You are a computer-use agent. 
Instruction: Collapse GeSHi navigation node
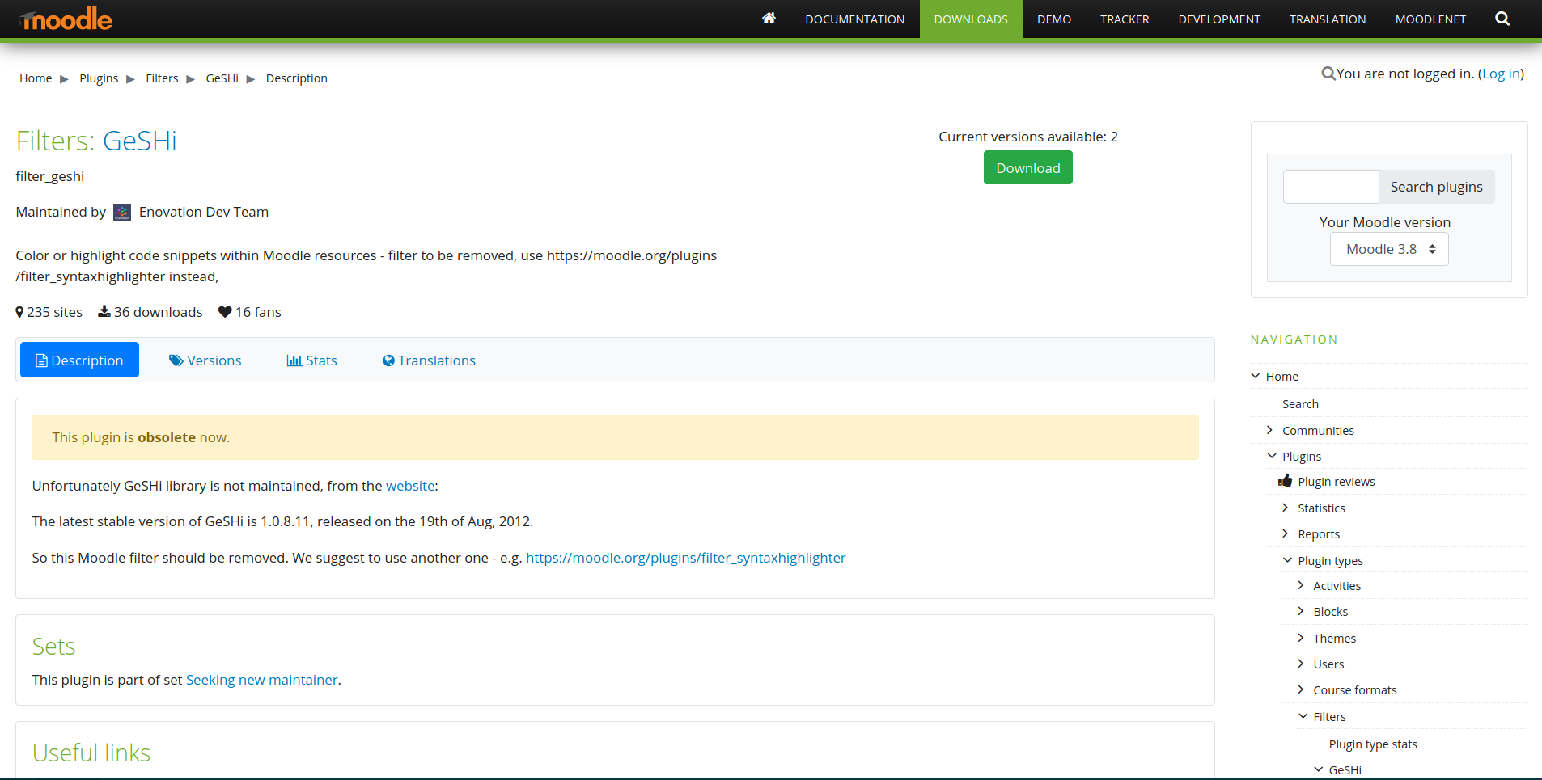pyautogui.click(x=1318, y=769)
